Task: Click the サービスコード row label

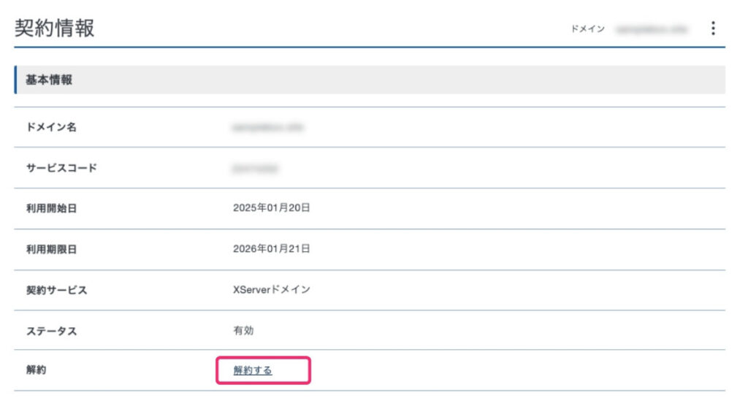Action: point(61,168)
